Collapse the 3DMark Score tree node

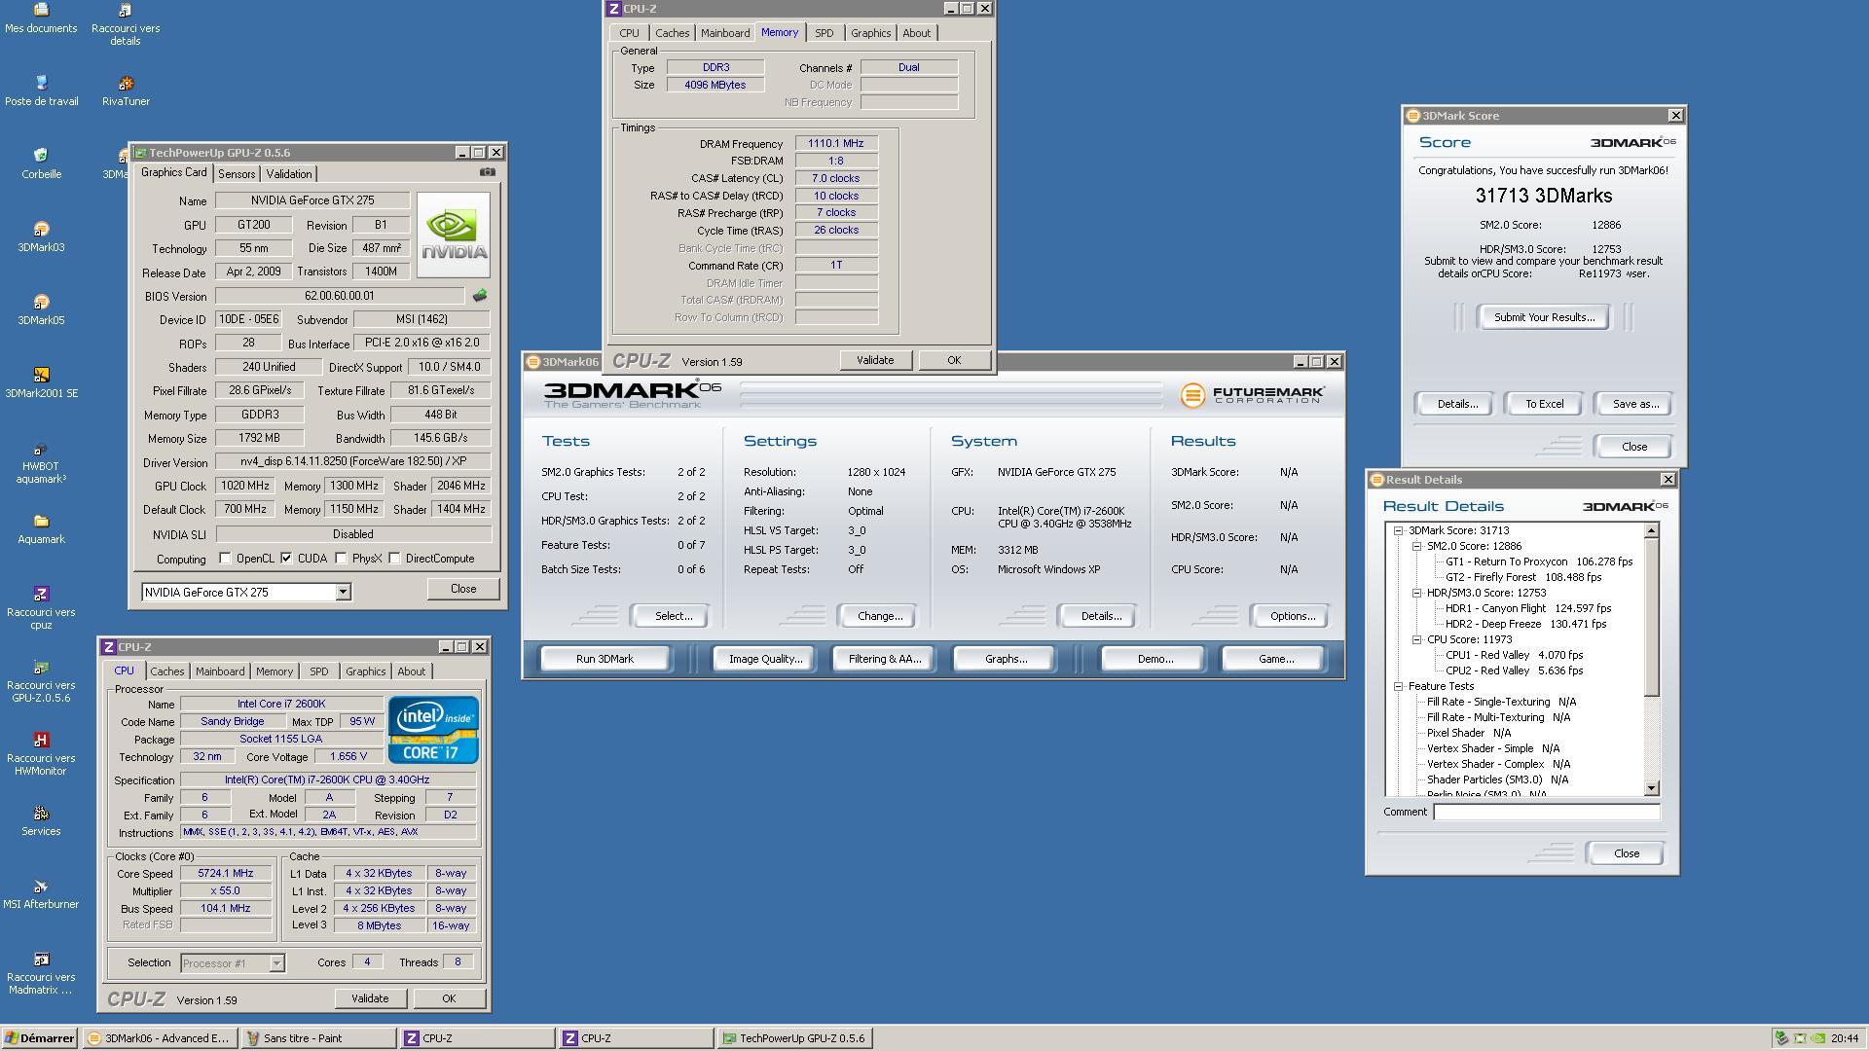click(1399, 530)
